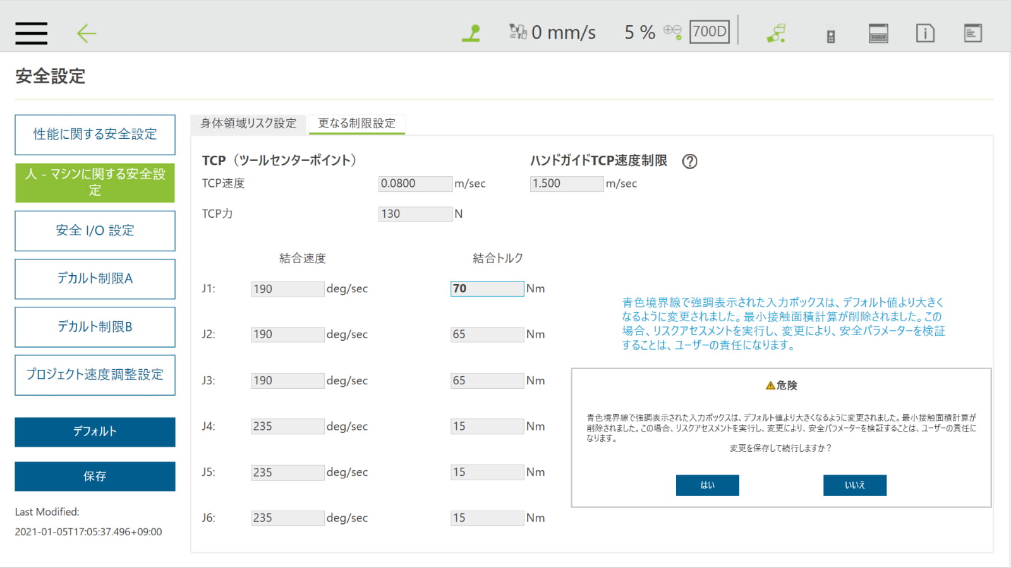Click the green robot joint status icon
The image size is (1011, 568).
click(x=471, y=33)
